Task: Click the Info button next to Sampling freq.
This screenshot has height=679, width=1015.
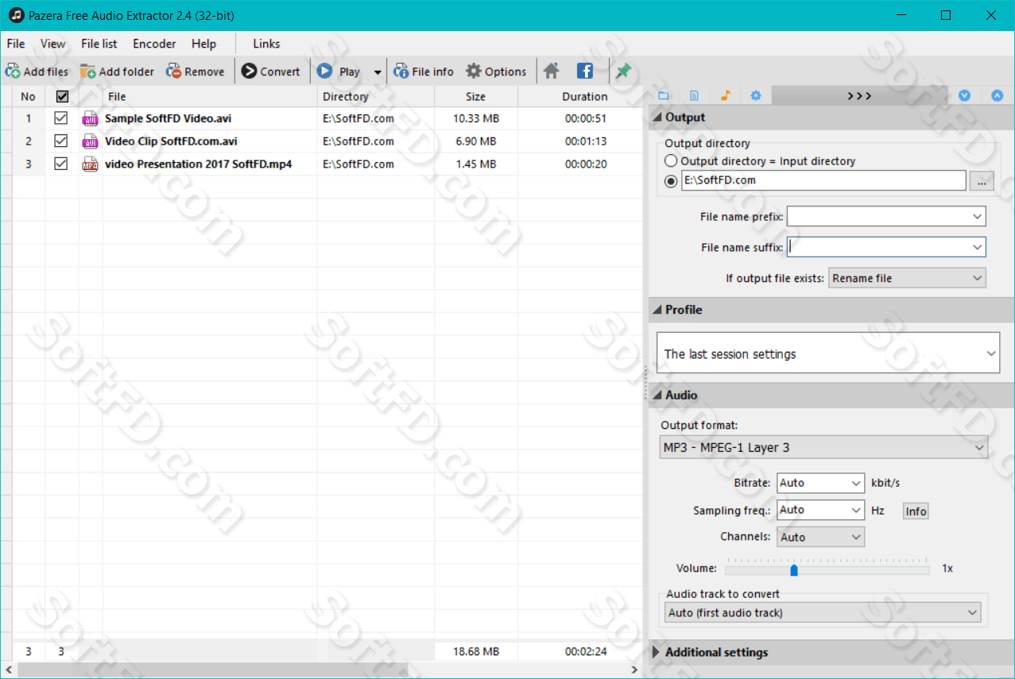Action: pyautogui.click(x=916, y=511)
